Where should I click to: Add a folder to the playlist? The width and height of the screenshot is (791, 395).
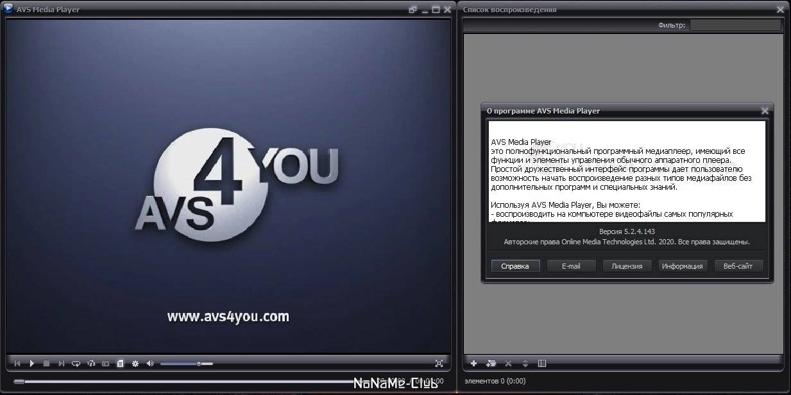point(491,364)
